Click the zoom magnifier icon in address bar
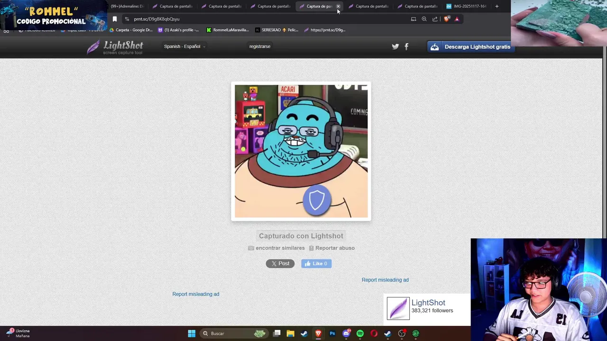The image size is (607, 341). [424, 19]
